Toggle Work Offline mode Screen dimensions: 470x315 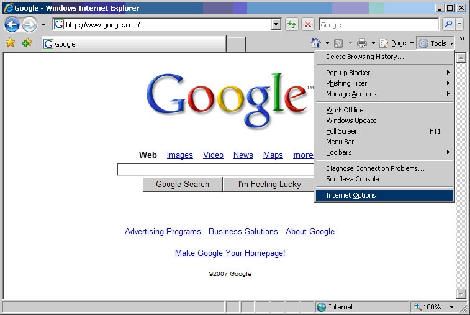click(x=345, y=110)
